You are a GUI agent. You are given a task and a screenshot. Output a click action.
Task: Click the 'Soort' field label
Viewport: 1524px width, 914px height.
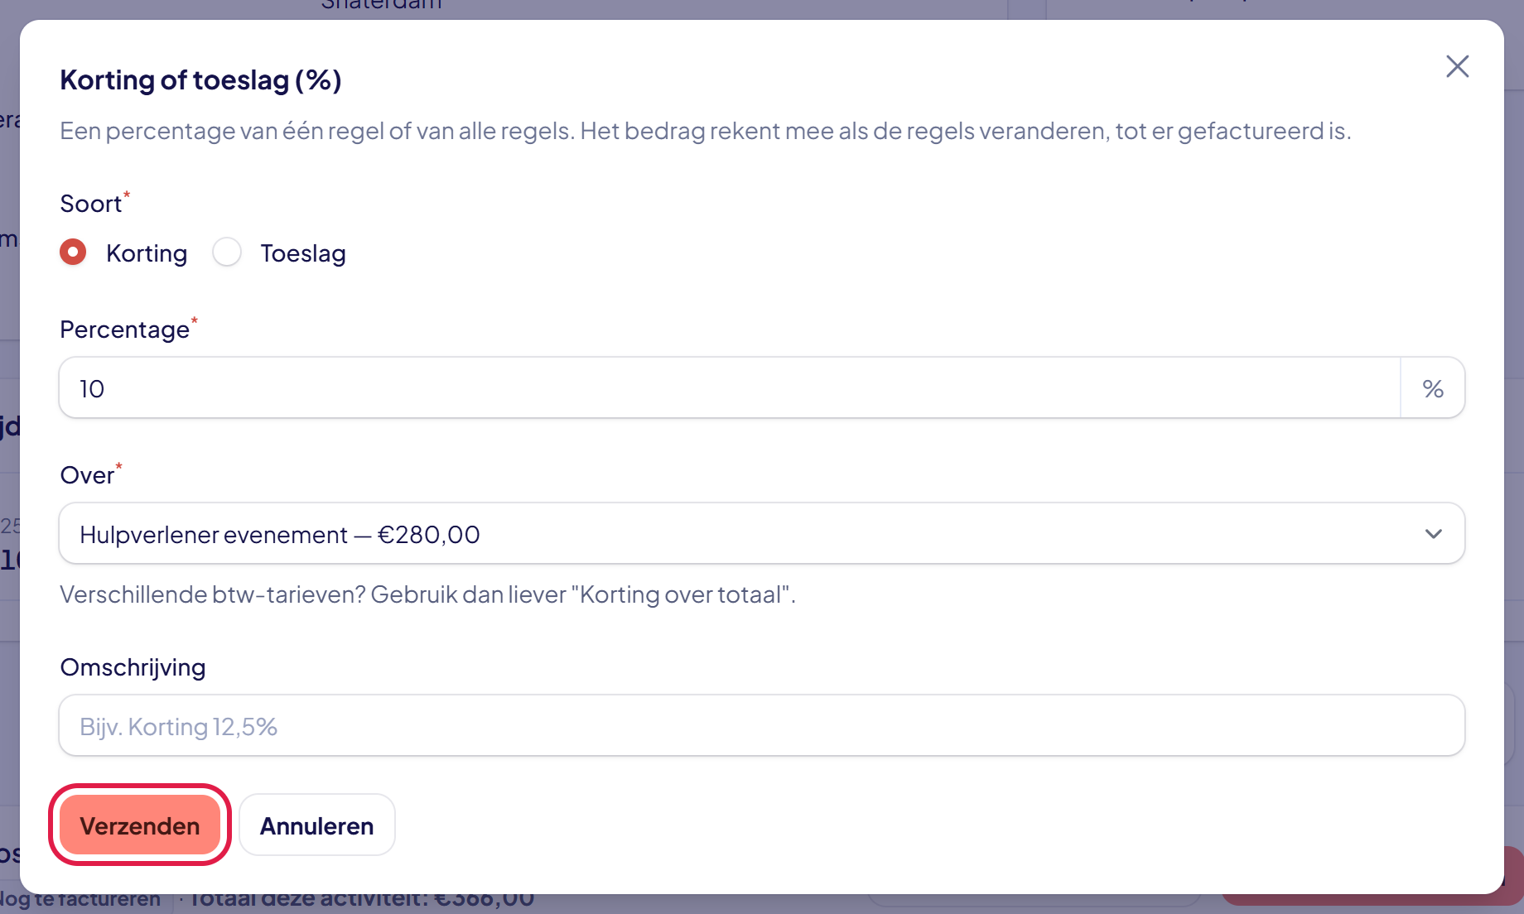tap(91, 204)
